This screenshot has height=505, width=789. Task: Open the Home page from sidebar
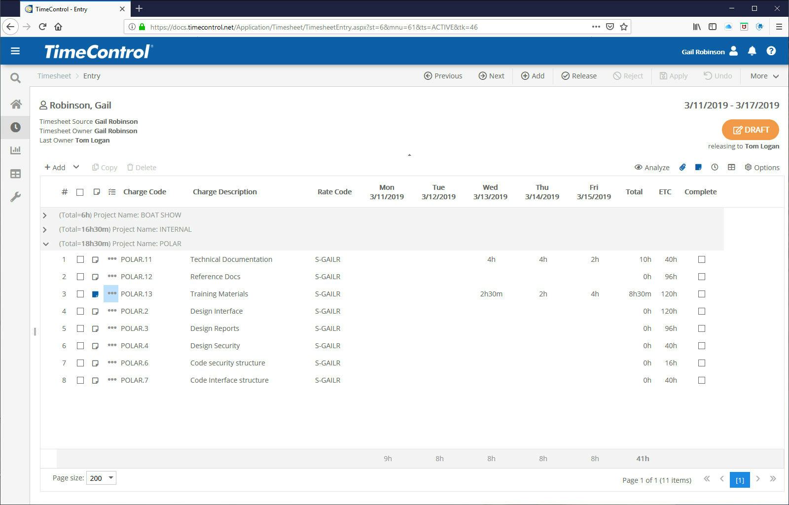15,104
